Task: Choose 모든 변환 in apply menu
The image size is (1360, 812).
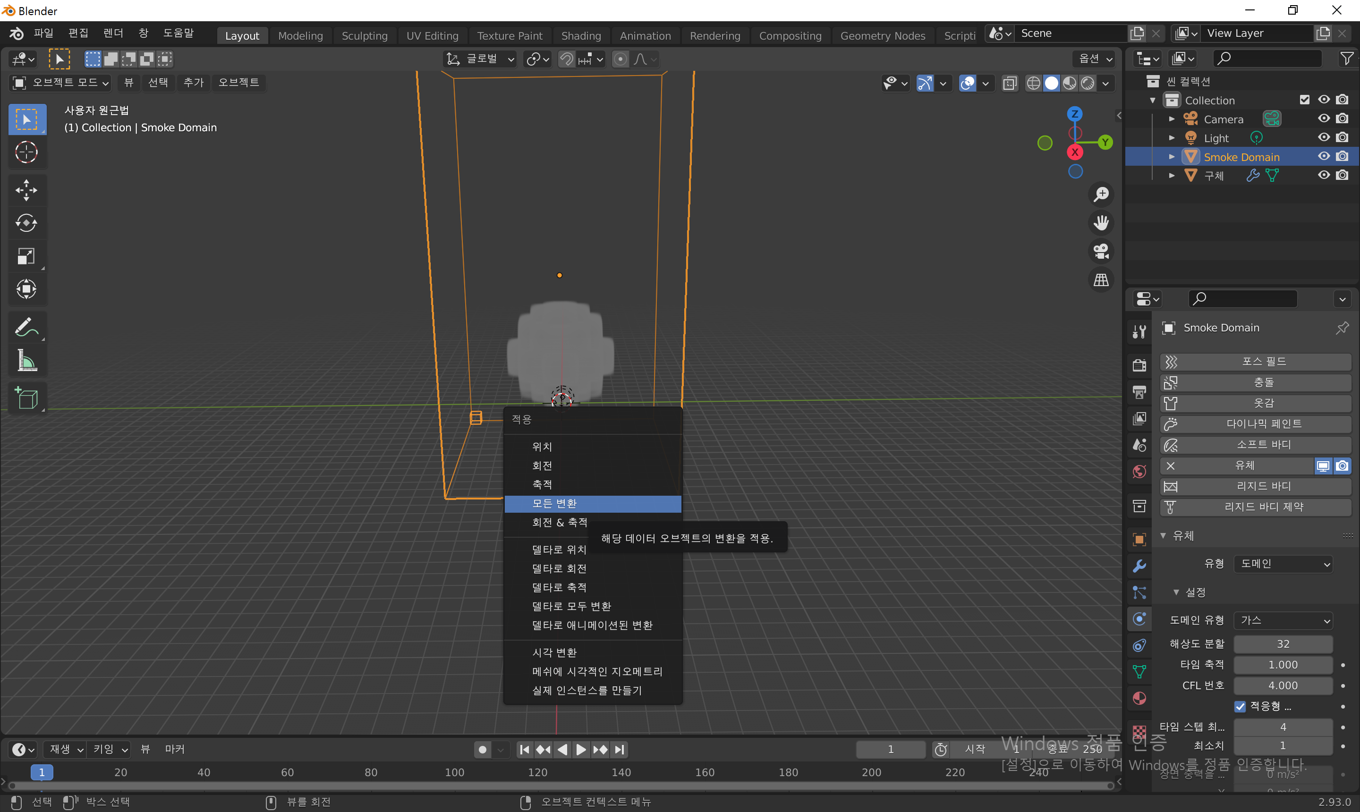Action: (x=593, y=503)
